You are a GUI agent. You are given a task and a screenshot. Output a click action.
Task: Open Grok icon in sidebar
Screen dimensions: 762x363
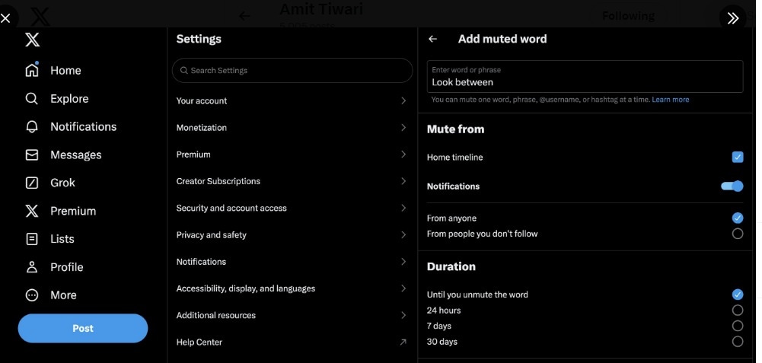[32, 183]
